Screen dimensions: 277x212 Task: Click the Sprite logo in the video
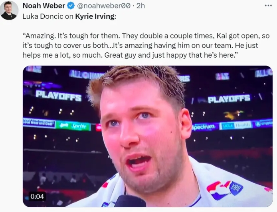73,126
